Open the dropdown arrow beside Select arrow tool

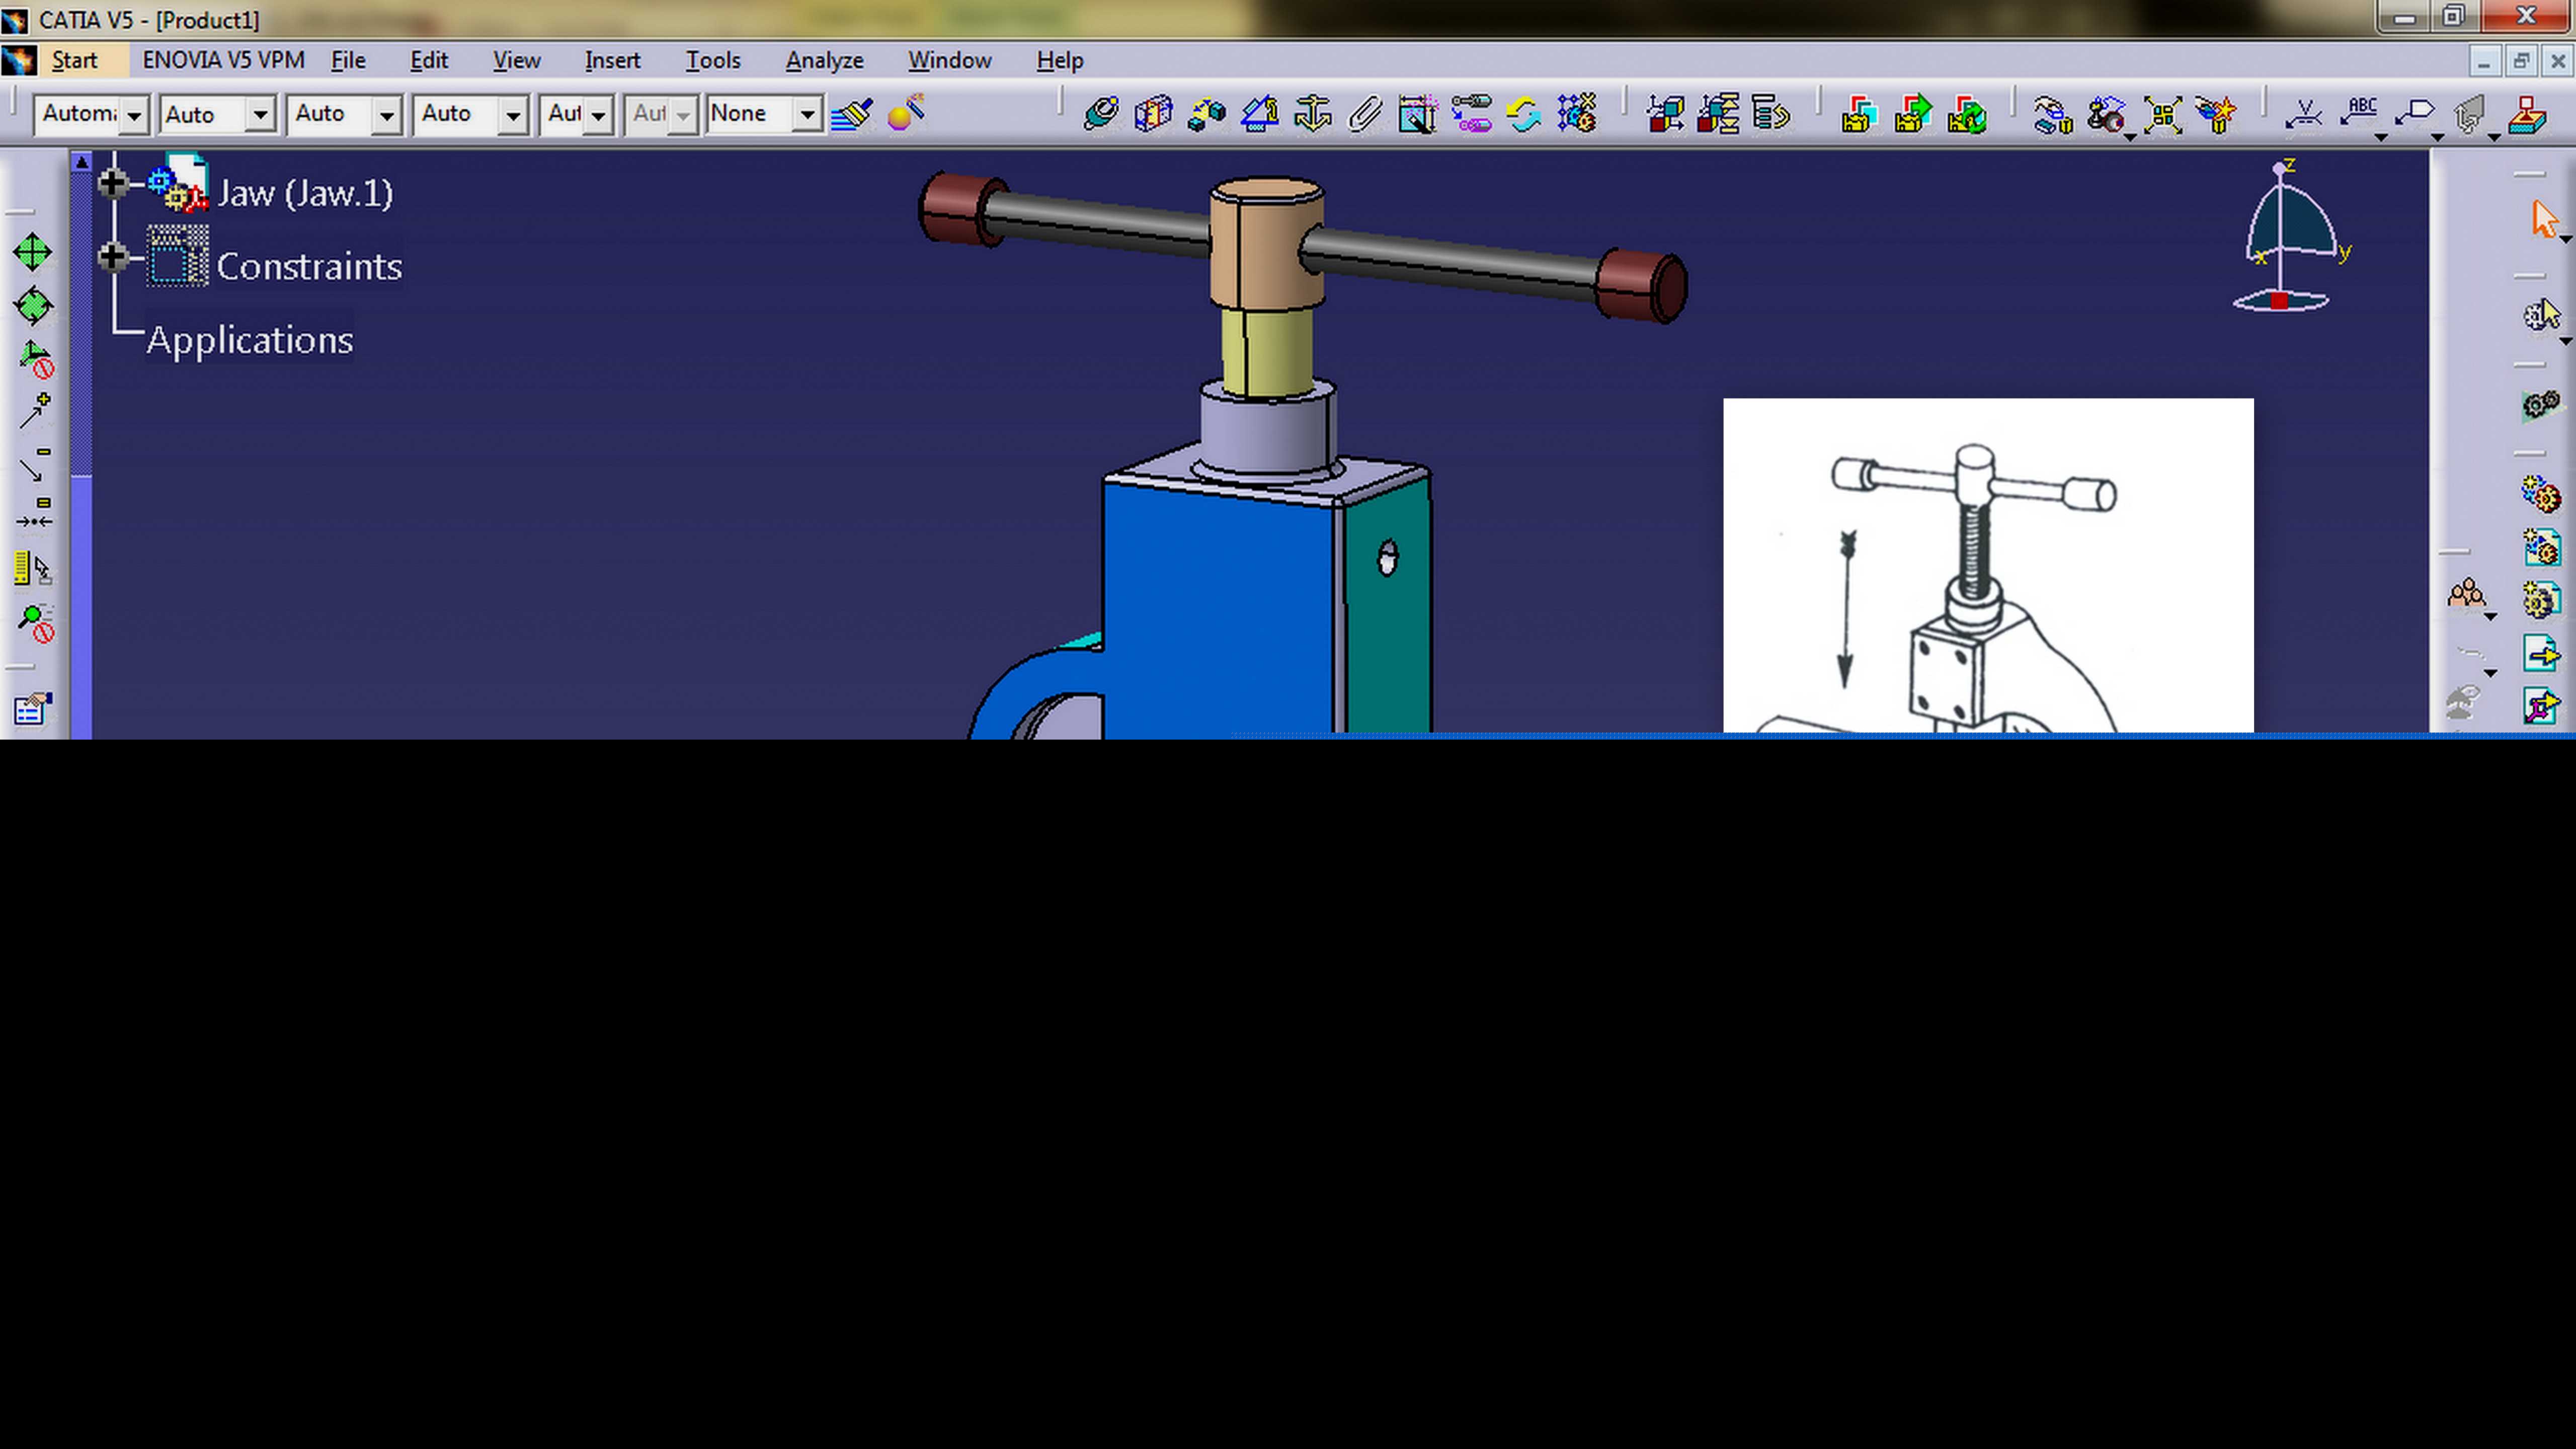[2565, 240]
